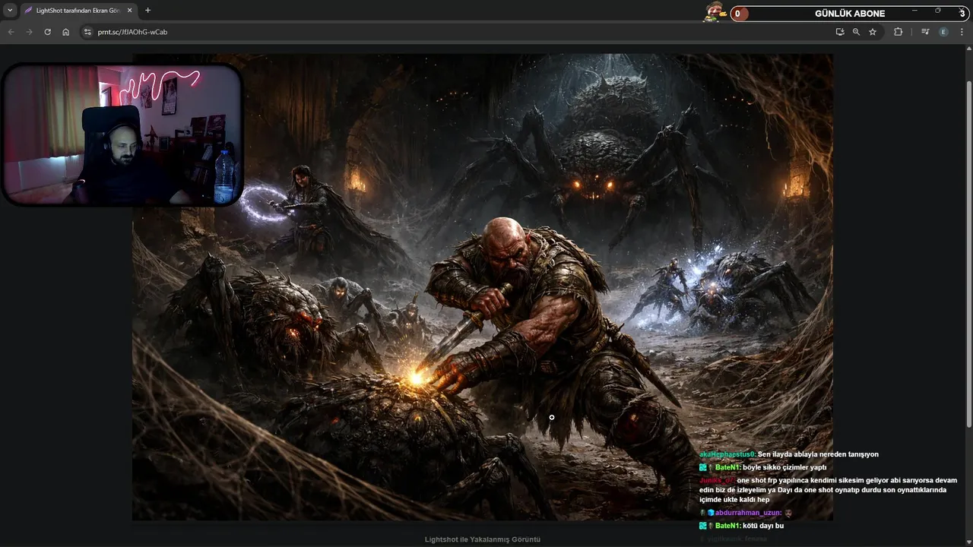This screenshot has height=547, width=973.
Task: Open the page zoom magnifier icon
Action: 856,32
